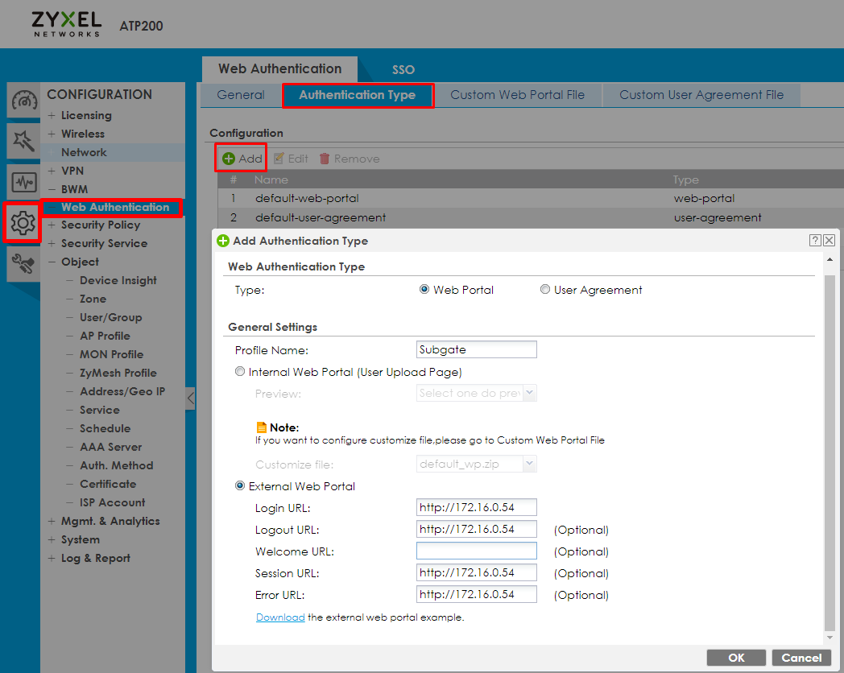Click the help question mark in dialog
The width and height of the screenshot is (844, 673).
pos(815,241)
